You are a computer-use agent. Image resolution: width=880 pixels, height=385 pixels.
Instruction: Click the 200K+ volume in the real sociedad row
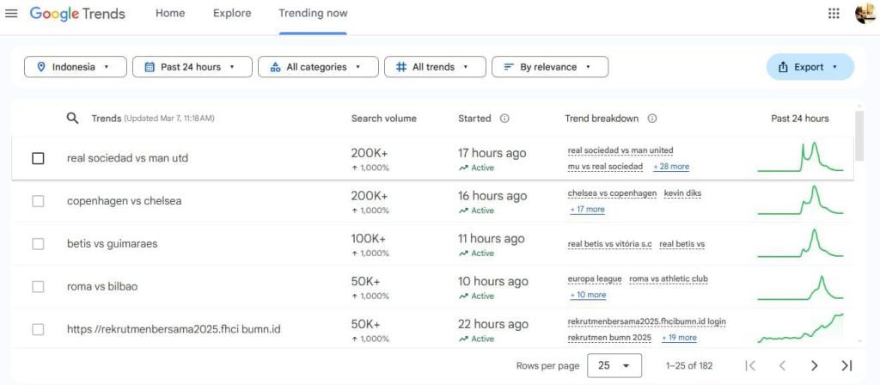(x=370, y=153)
